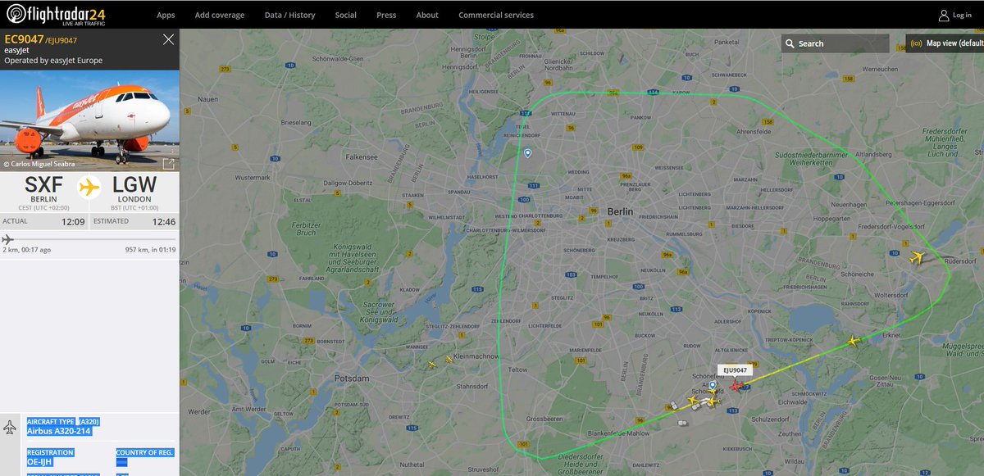Select the yellow aircraft near Rüdersdorf
The image size is (984, 476).
[917, 257]
